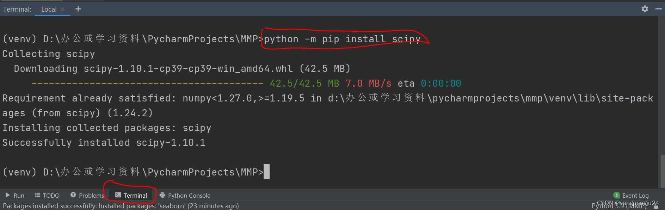The height and width of the screenshot is (210, 665).
Task: Click the scipy wheel download filename
Action: pyautogui.click(x=188, y=69)
